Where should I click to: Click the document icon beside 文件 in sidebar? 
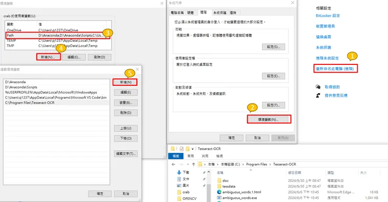pos(179,179)
